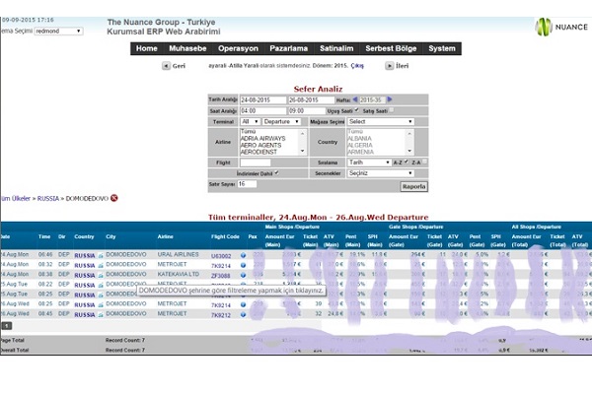Click the info icon in the Wednesday 08:25 row
This screenshot has height=394, width=592.
pyautogui.click(x=243, y=304)
